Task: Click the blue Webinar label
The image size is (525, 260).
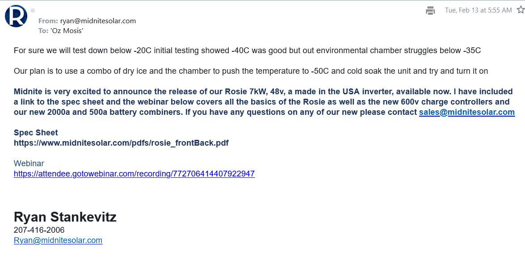Action: (x=29, y=164)
